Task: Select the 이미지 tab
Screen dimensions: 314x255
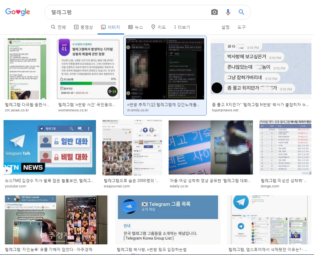Action: 110,27
